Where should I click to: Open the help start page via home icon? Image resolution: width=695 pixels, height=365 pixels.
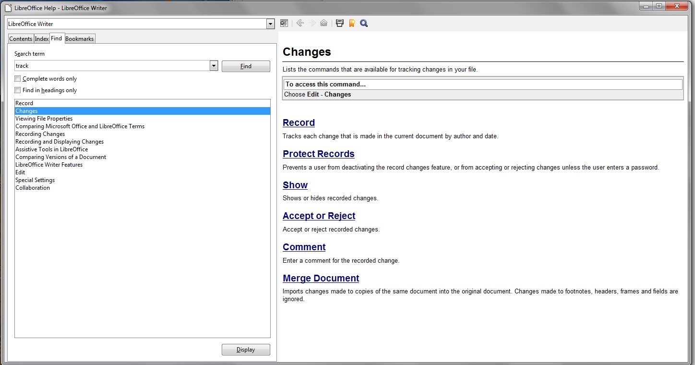(324, 23)
